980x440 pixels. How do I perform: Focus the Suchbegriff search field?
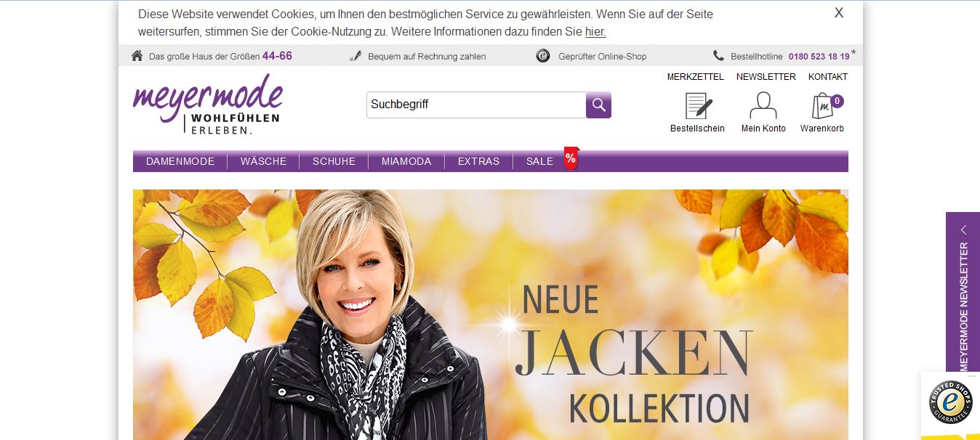(x=476, y=105)
